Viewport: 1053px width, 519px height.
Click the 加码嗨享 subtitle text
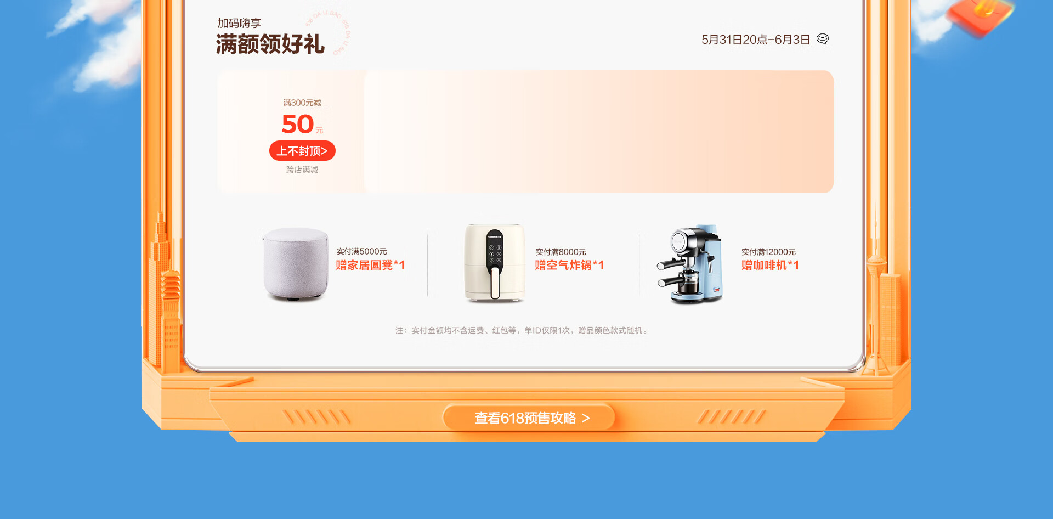[239, 23]
